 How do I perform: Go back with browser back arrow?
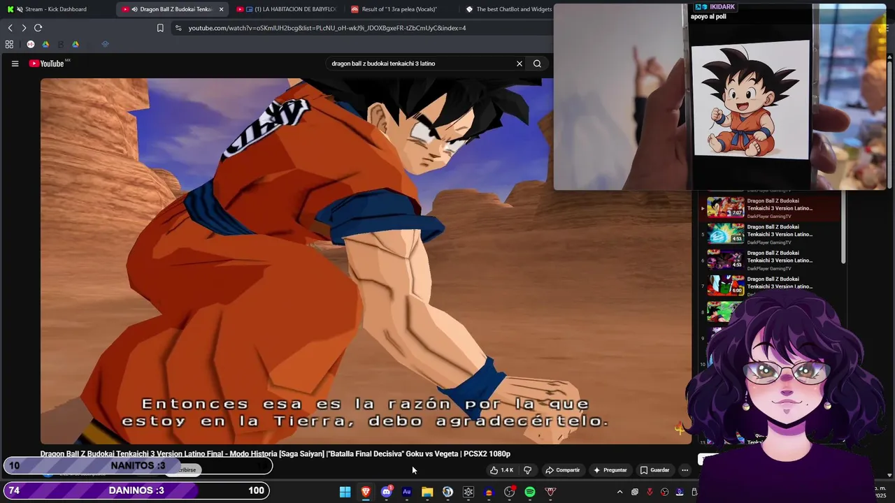[10, 28]
